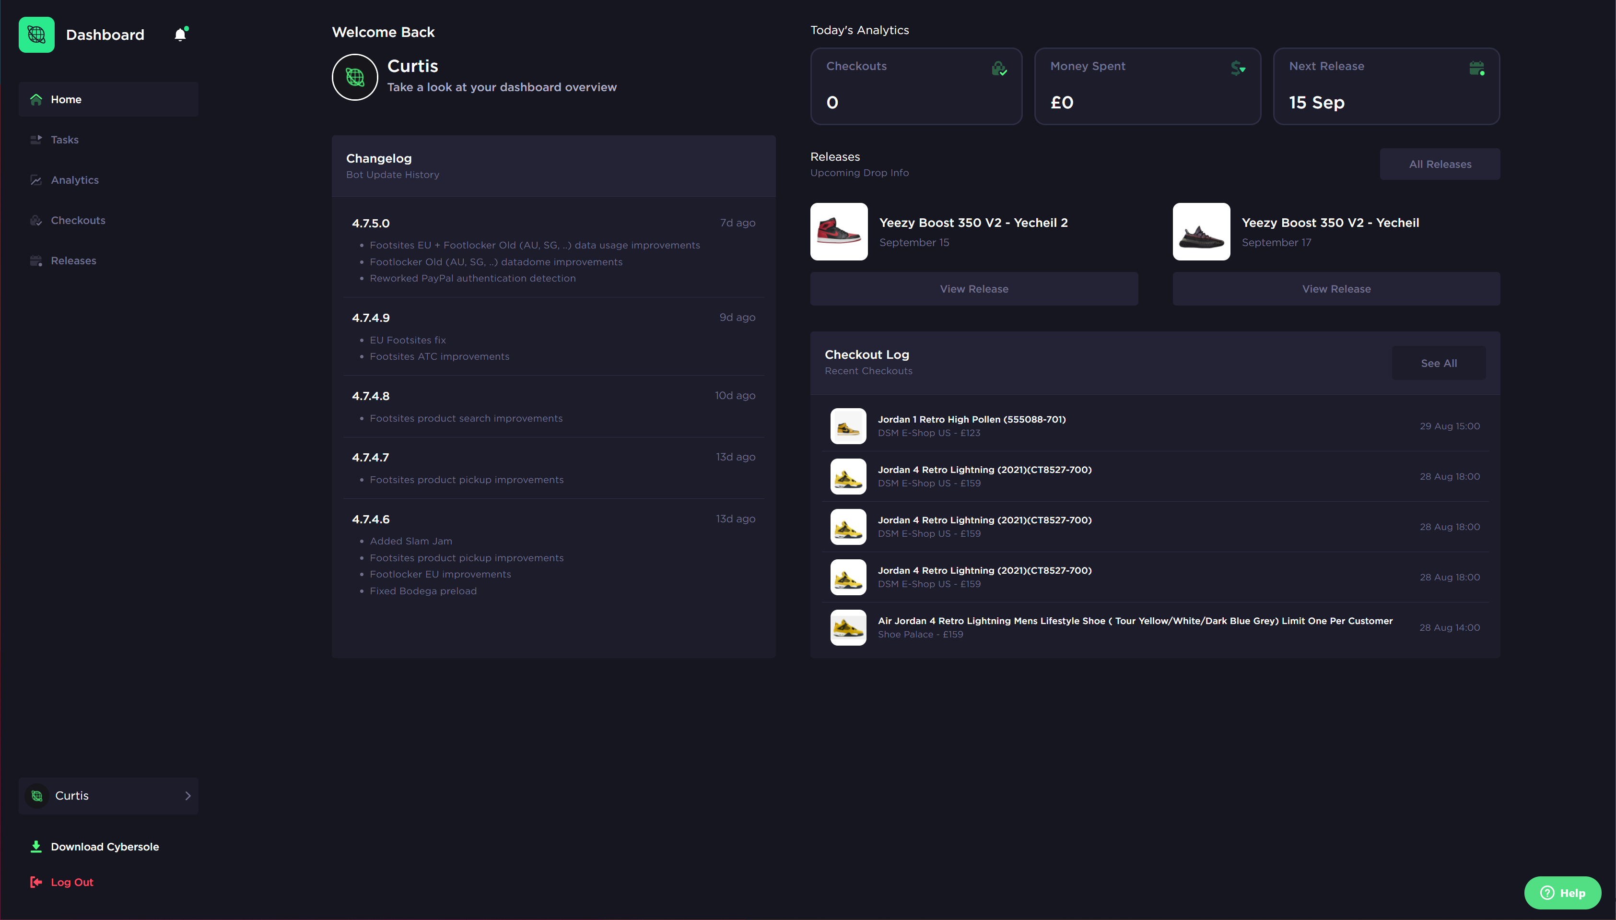Image resolution: width=1616 pixels, height=920 pixels.
Task: Open the Analytics menu item
Action: (x=109, y=180)
